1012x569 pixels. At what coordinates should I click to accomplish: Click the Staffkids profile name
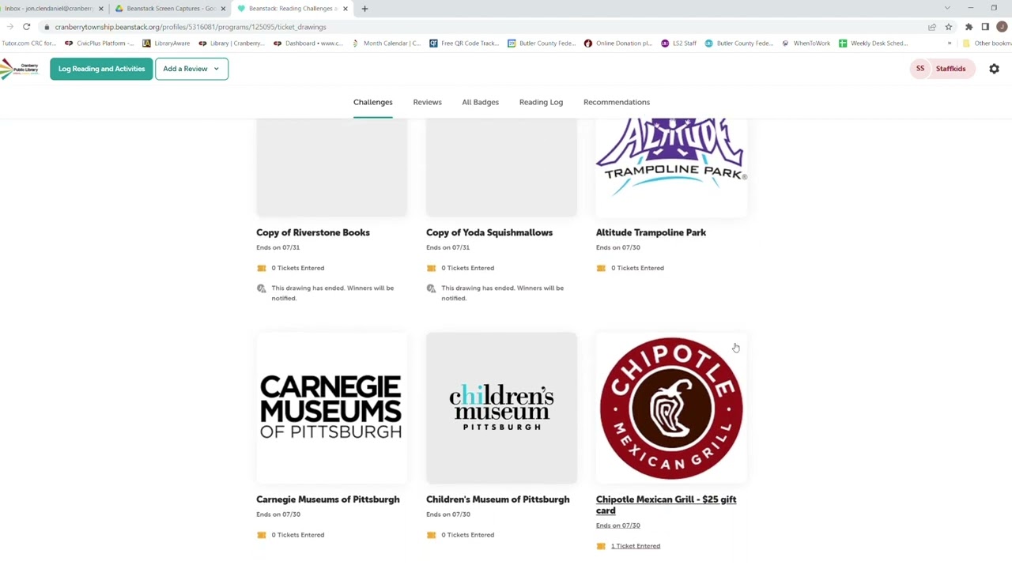(950, 69)
